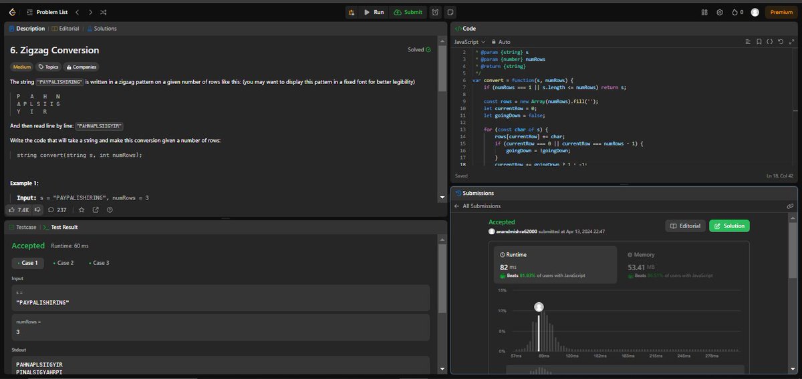802x379 pixels.
Task: Format code using the align icon
Action: point(748,41)
